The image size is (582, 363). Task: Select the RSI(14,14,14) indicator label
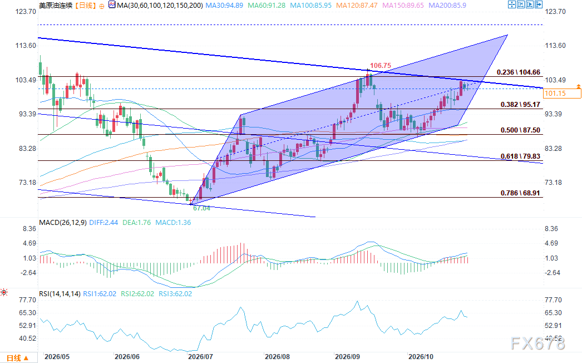pyautogui.click(x=60, y=294)
